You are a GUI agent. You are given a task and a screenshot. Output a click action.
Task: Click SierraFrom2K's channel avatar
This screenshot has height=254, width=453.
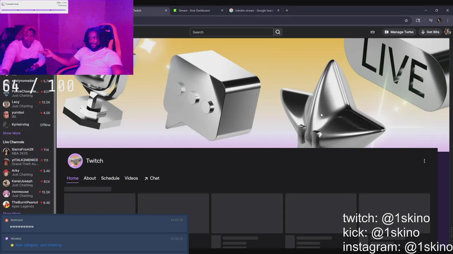click(x=6, y=151)
